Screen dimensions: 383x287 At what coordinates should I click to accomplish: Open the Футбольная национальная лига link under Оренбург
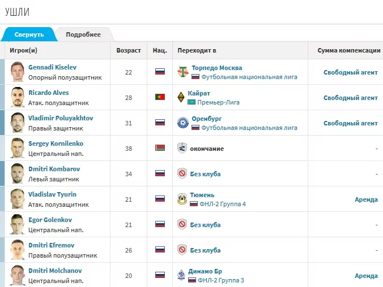click(249, 128)
